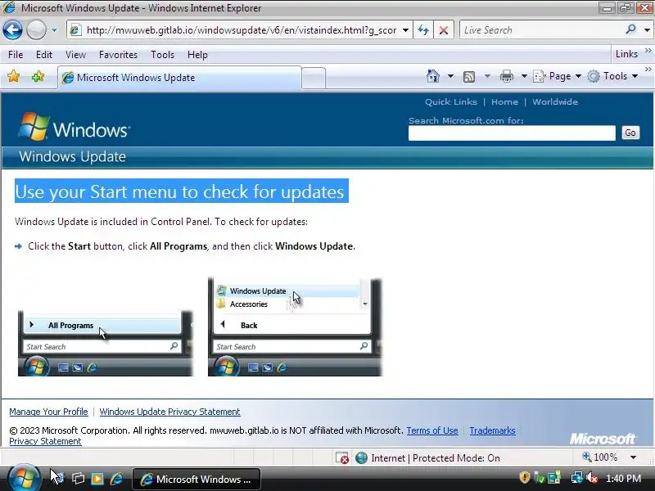
Task: Open the Favorites menu
Action: (118, 55)
